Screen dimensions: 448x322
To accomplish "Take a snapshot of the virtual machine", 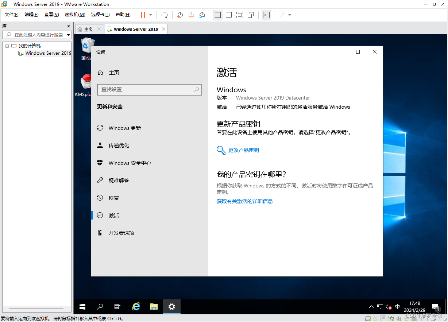I will click(x=180, y=15).
